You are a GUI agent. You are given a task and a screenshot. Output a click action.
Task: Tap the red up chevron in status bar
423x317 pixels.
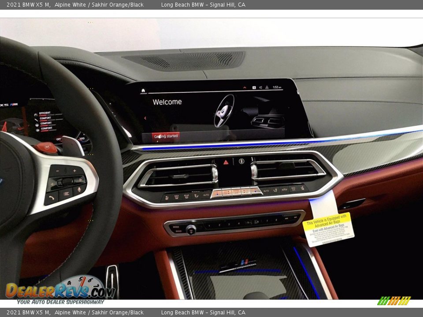(x=245, y=88)
